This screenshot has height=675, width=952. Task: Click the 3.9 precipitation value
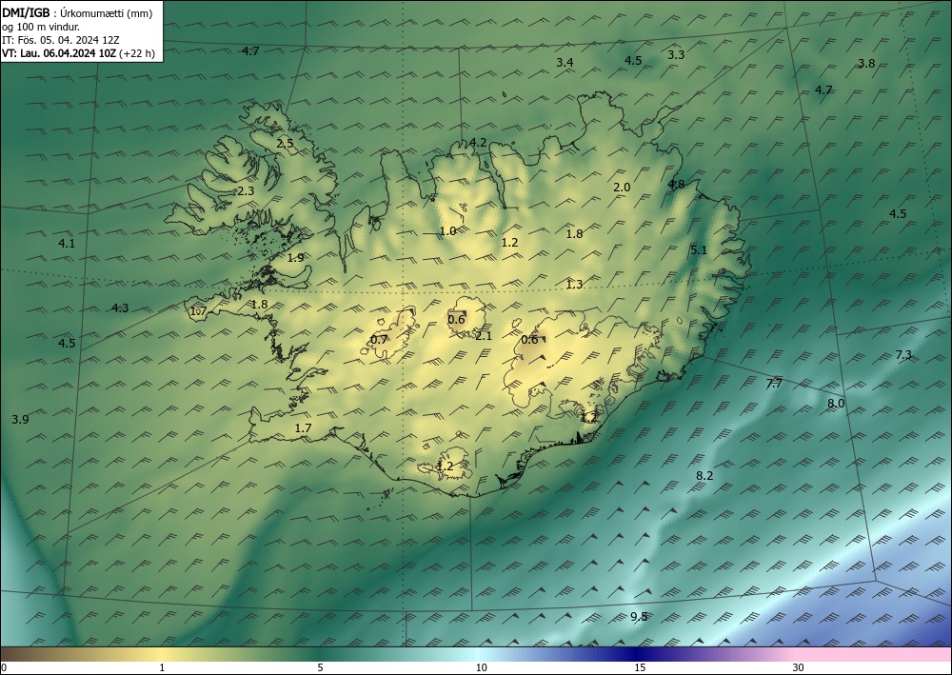pos(20,420)
